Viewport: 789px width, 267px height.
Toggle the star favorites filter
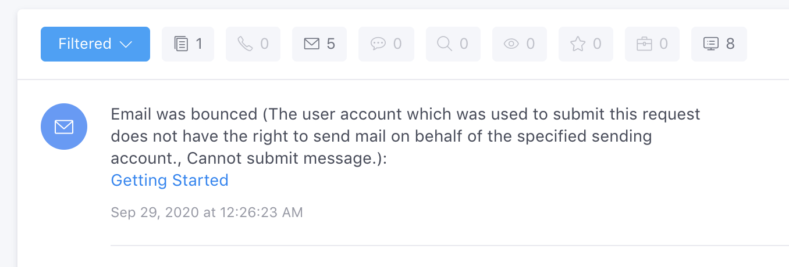[577, 44]
